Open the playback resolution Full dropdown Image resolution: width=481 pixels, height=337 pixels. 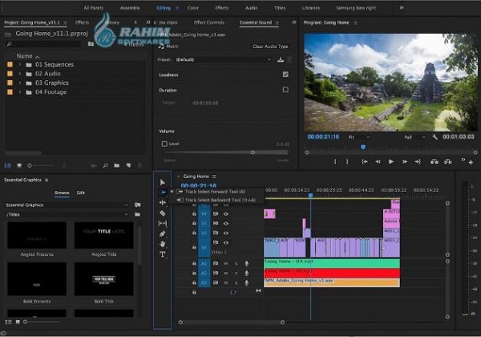[413, 137]
